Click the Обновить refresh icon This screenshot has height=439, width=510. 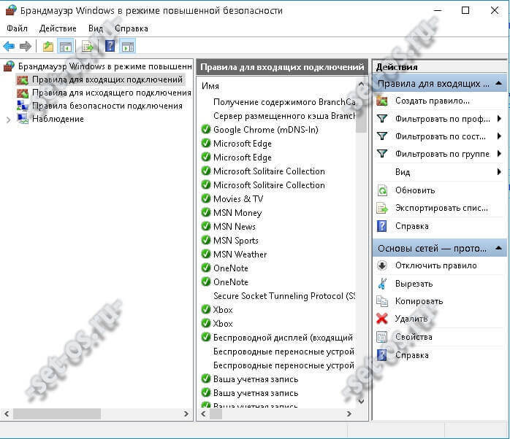coord(382,190)
